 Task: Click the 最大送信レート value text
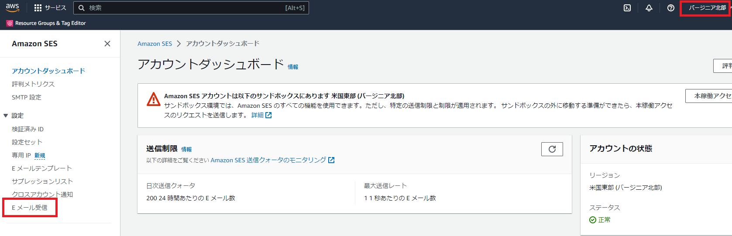pos(400,198)
